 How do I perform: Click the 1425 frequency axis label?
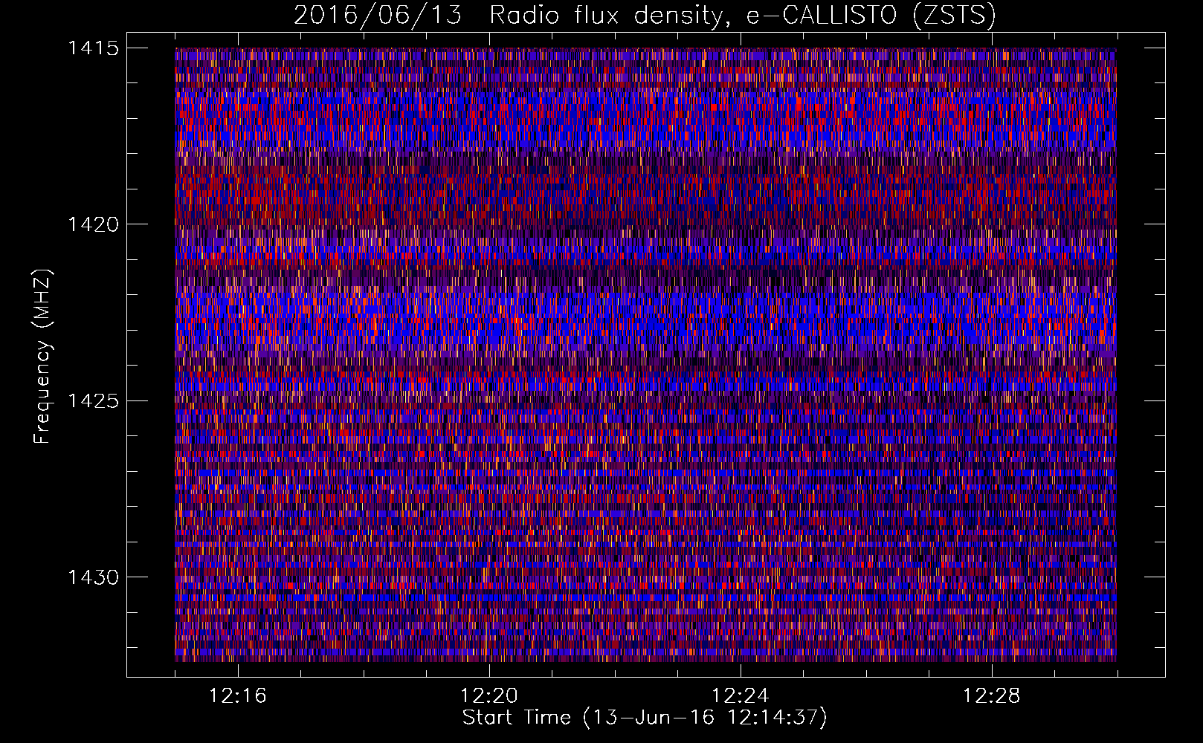[x=93, y=401]
